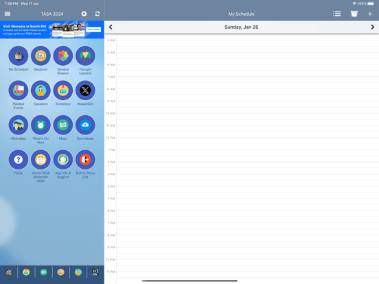Open App Info & Support
Viewport: 379px width, 284px height.
click(63, 159)
